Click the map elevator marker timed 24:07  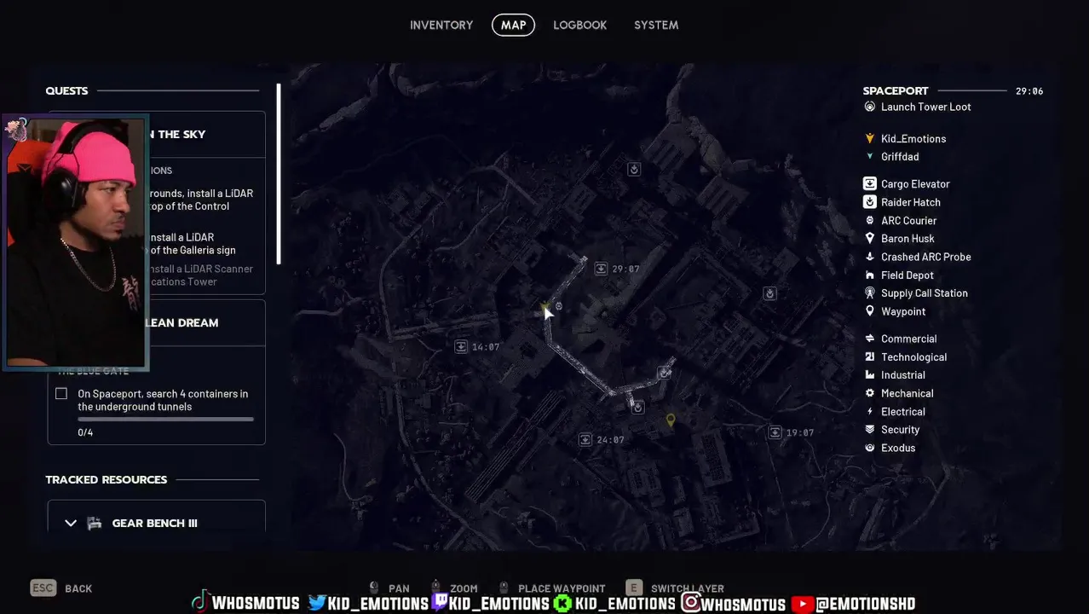tap(585, 439)
